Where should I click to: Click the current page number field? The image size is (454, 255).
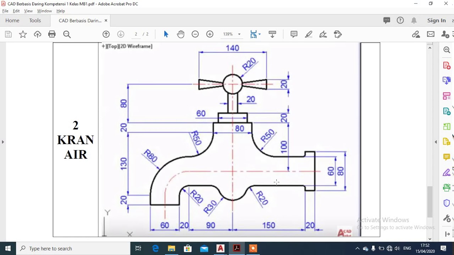pyautogui.click(x=136, y=34)
